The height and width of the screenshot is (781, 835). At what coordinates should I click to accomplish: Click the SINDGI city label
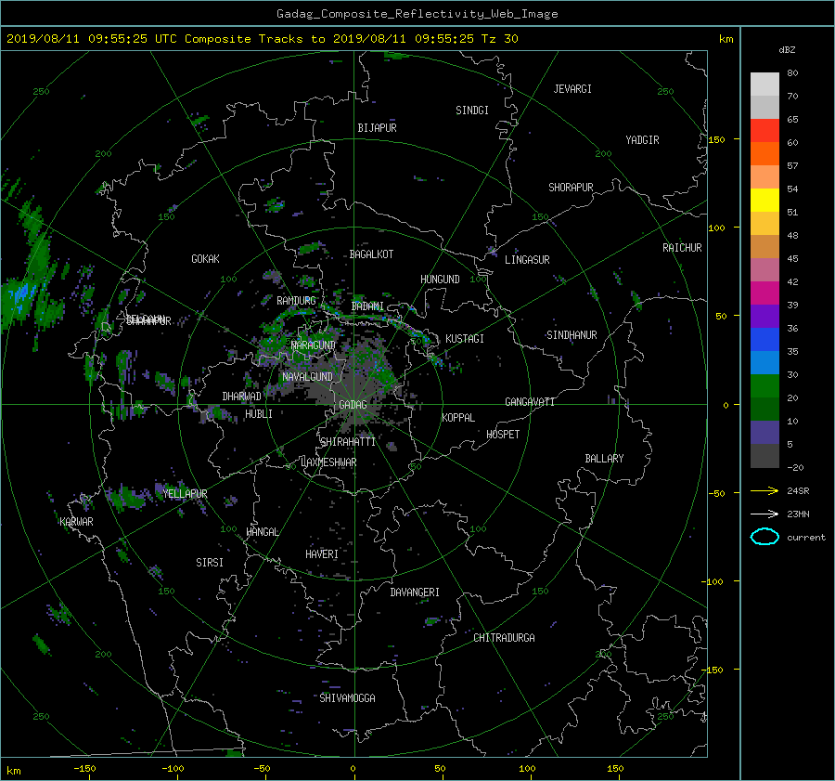[x=472, y=111]
